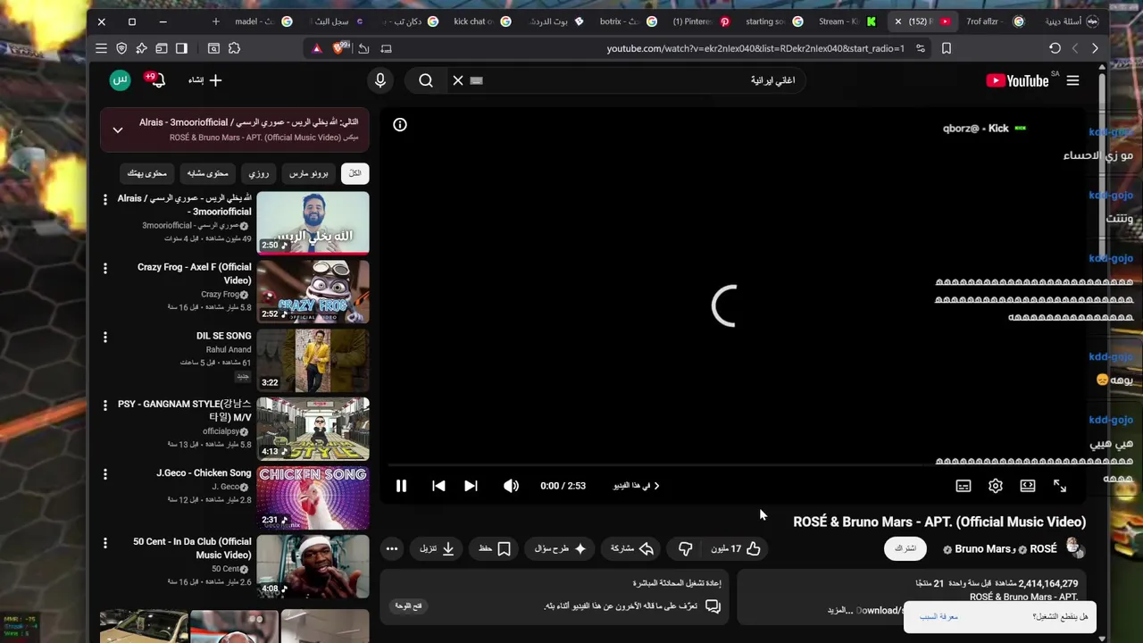Bookmark this page in the browser
Image resolution: width=1143 pixels, height=643 pixels.
tap(947, 48)
